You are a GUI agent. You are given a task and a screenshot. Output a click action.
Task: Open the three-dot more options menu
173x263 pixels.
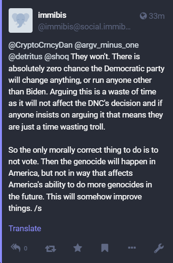[132, 248]
